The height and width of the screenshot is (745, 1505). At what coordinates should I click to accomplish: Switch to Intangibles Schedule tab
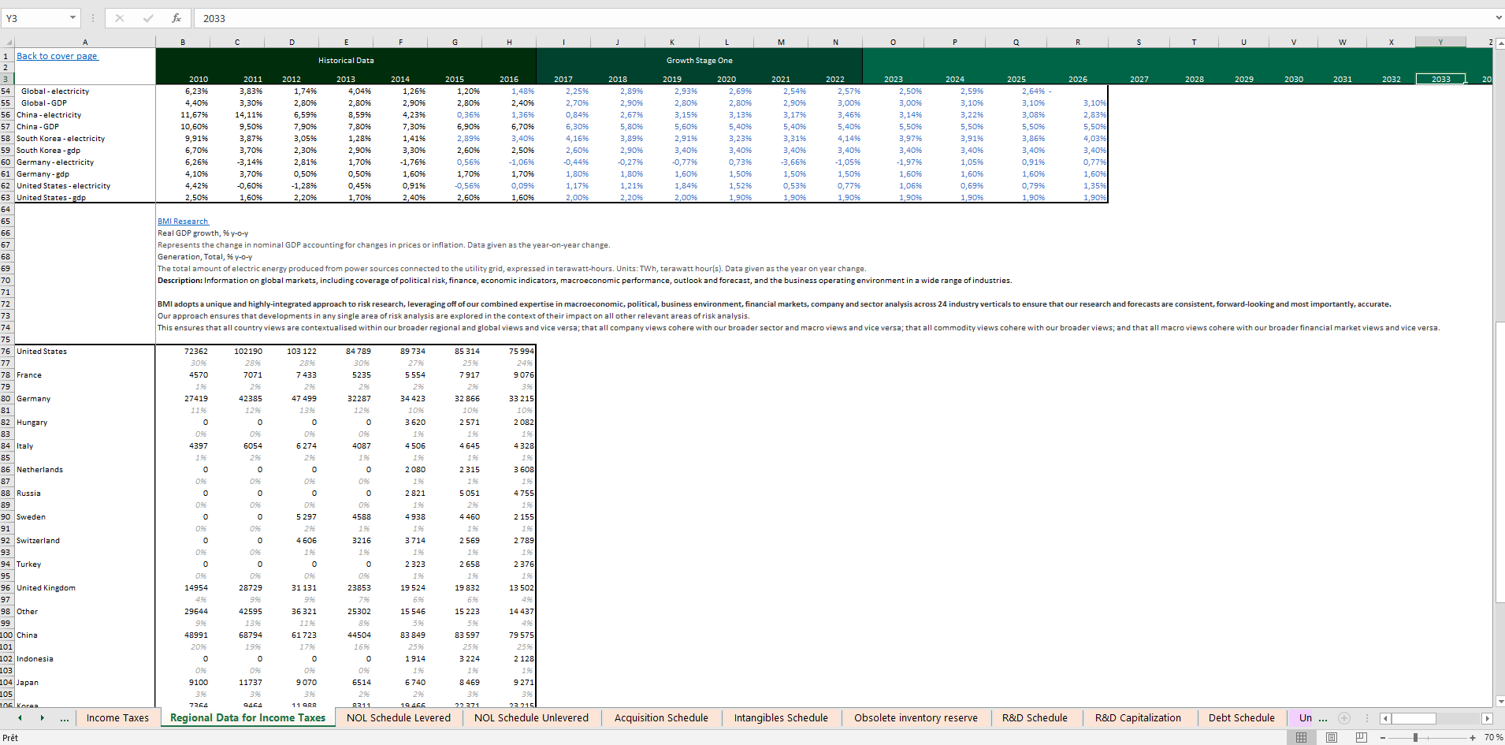click(x=781, y=718)
